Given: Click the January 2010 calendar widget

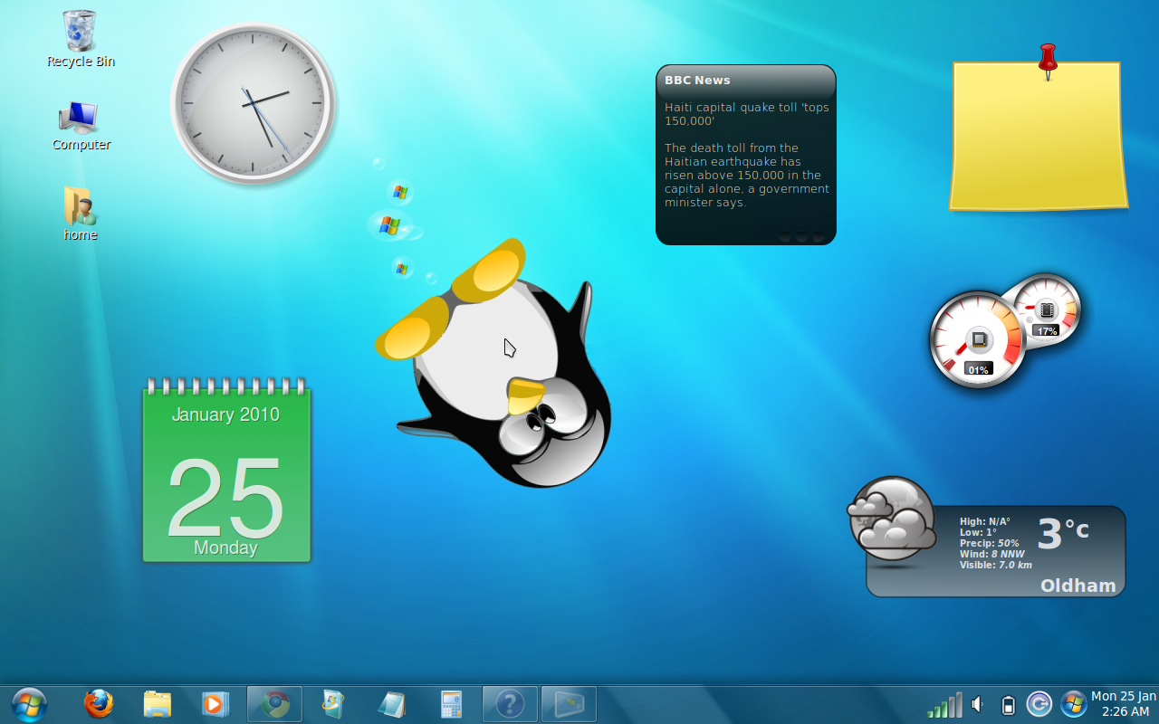Looking at the screenshot, I should click(x=226, y=471).
